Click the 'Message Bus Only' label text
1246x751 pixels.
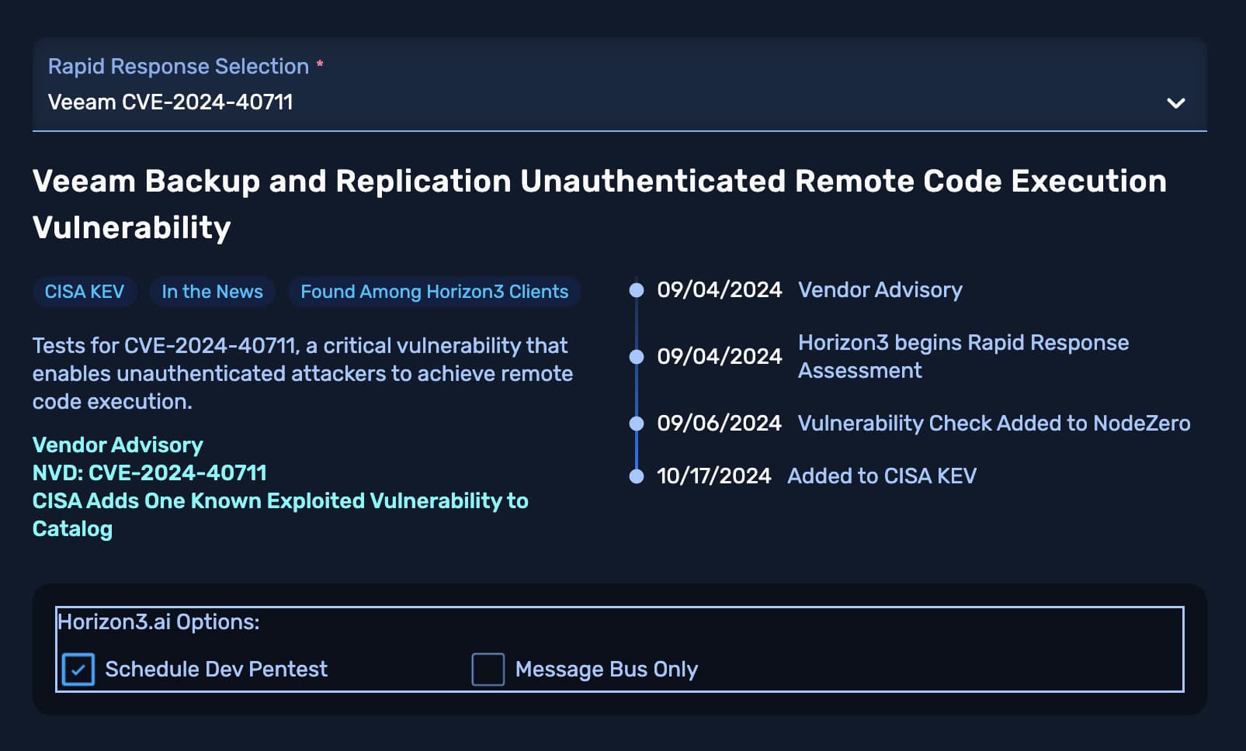tap(607, 670)
